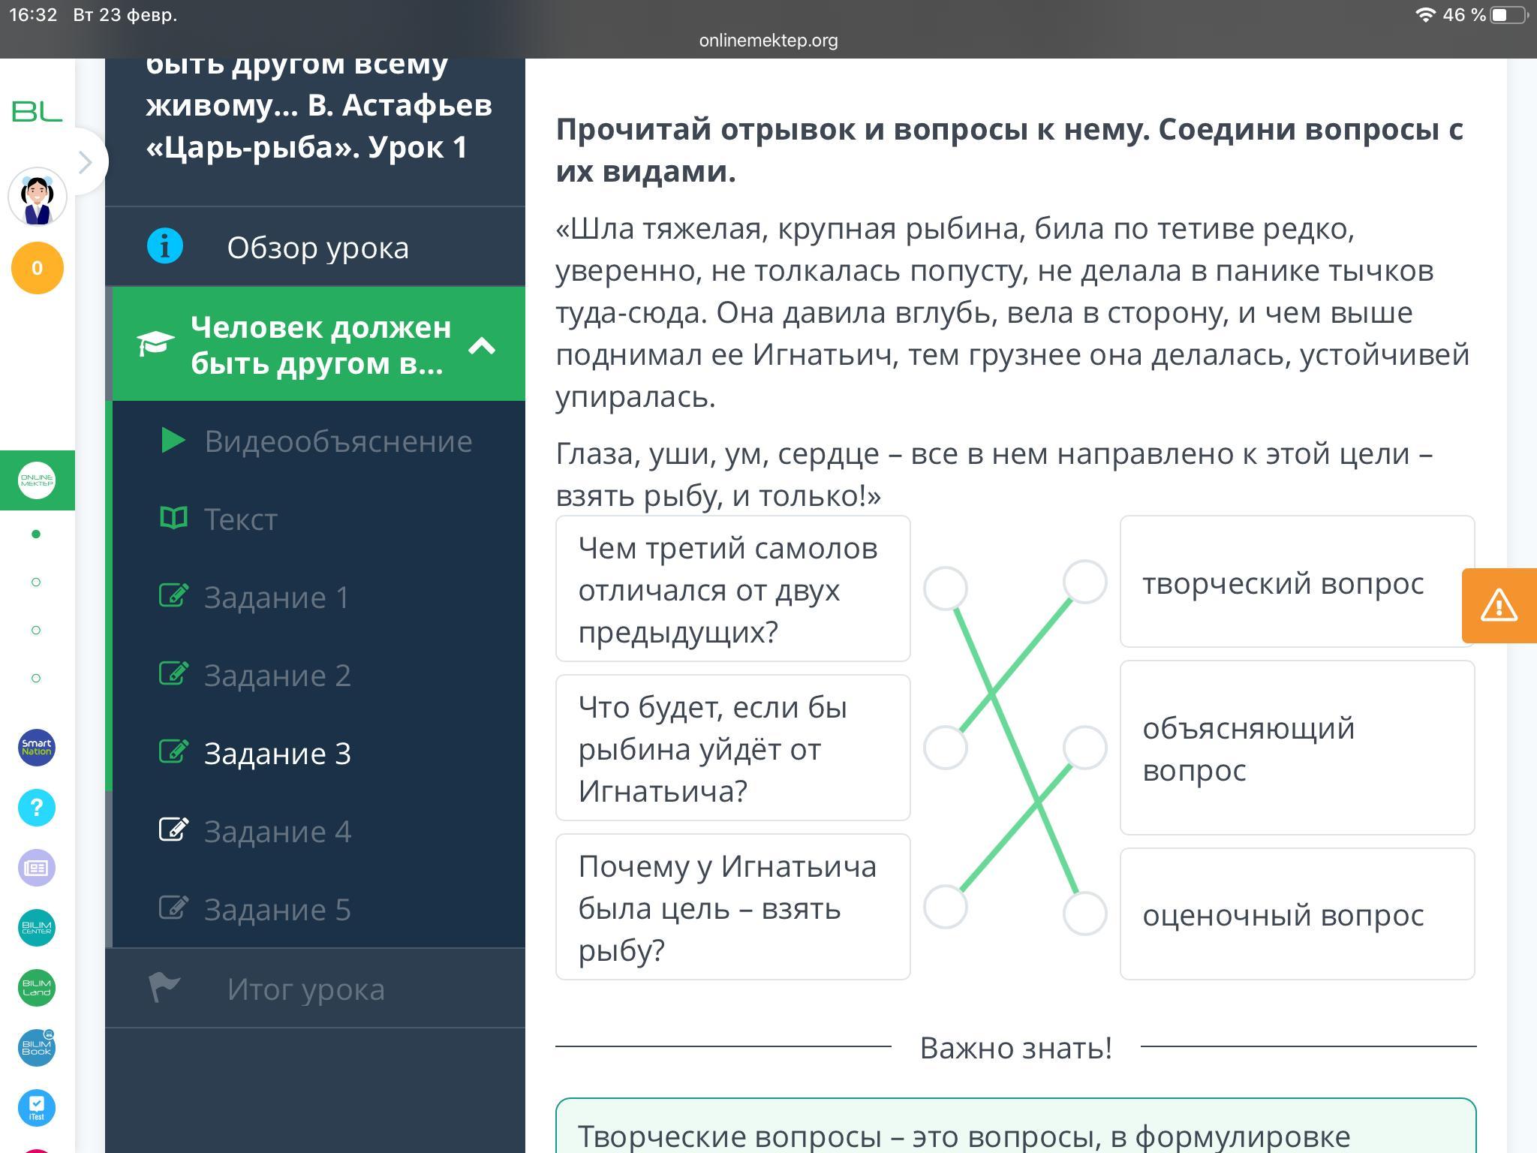Click the blue question mark help icon
Viewport: 1537px width, 1153px height.
pos(37,808)
